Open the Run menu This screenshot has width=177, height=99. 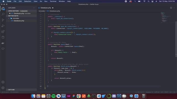pyautogui.click(x=46, y=1)
